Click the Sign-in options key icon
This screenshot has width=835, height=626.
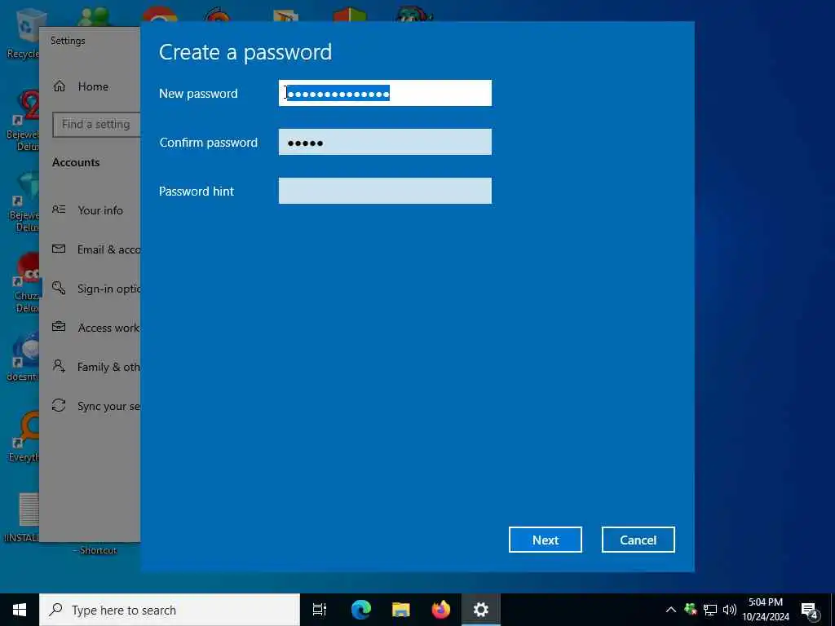(59, 288)
